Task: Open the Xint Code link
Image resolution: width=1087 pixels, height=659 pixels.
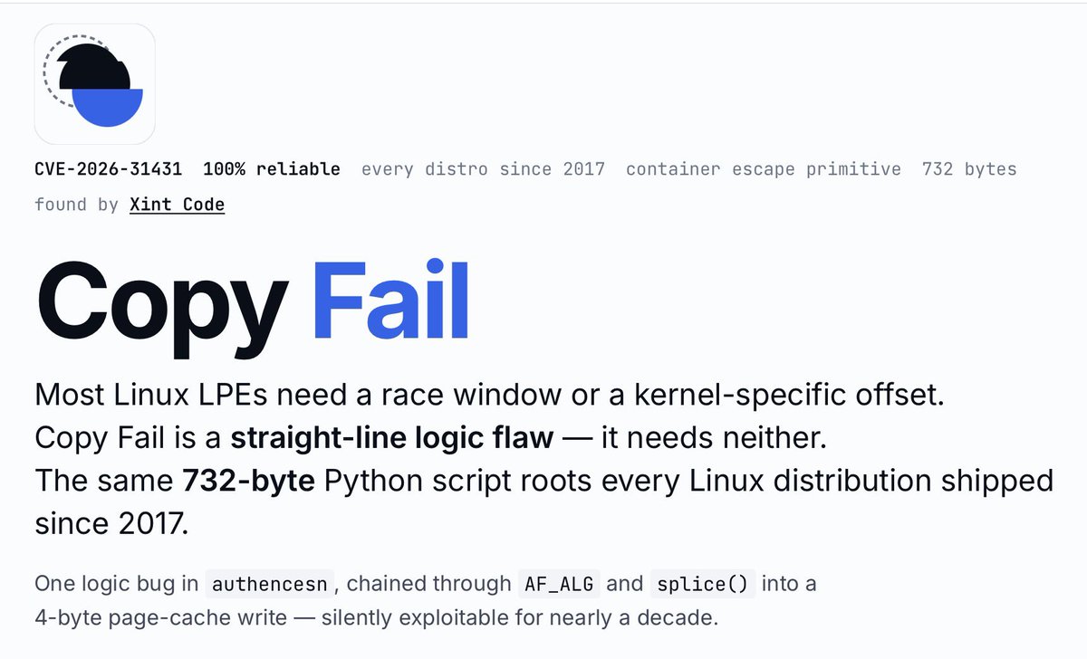Action: [177, 205]
